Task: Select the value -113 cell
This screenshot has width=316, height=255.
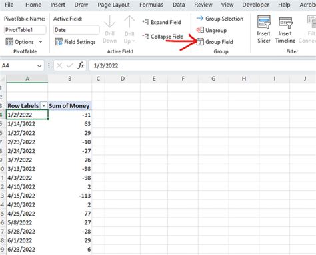Action: click(70, 196)
